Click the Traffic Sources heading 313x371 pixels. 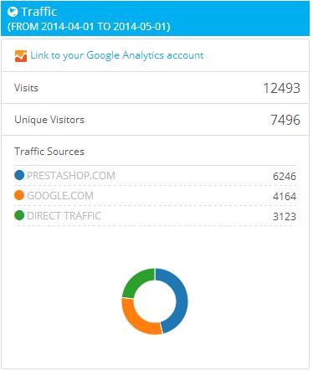click(49, 152)
